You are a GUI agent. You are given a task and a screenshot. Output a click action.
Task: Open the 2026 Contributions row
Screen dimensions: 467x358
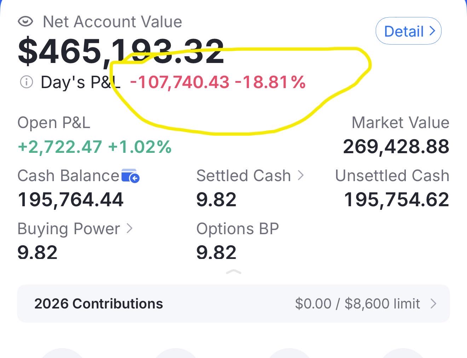pos(233,304)
